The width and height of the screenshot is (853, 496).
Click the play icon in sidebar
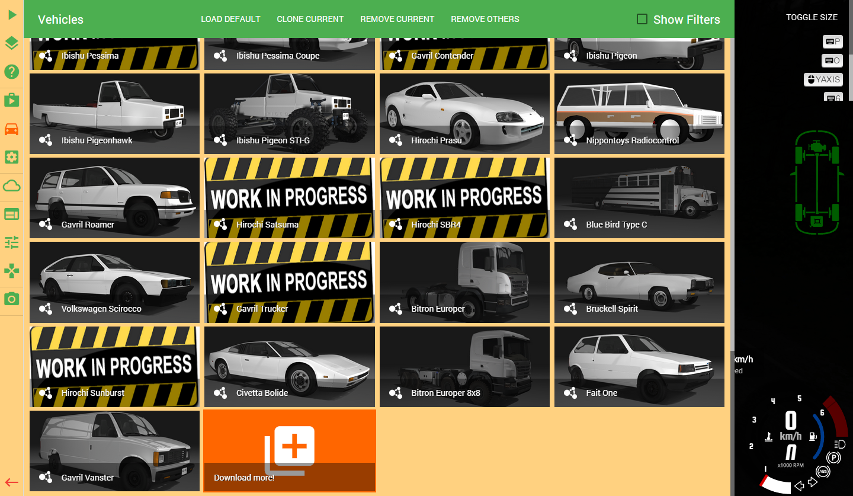coord(12,14)
